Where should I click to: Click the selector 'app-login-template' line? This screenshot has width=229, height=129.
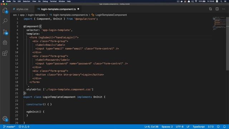(49, 30)
